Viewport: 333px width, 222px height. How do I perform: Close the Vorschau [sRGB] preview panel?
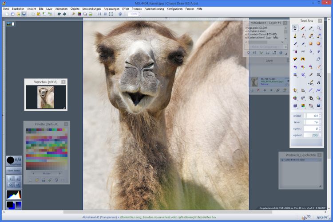63,82
